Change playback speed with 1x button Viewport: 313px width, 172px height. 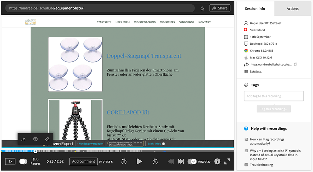pyautogui.click(x=10, y=161)
